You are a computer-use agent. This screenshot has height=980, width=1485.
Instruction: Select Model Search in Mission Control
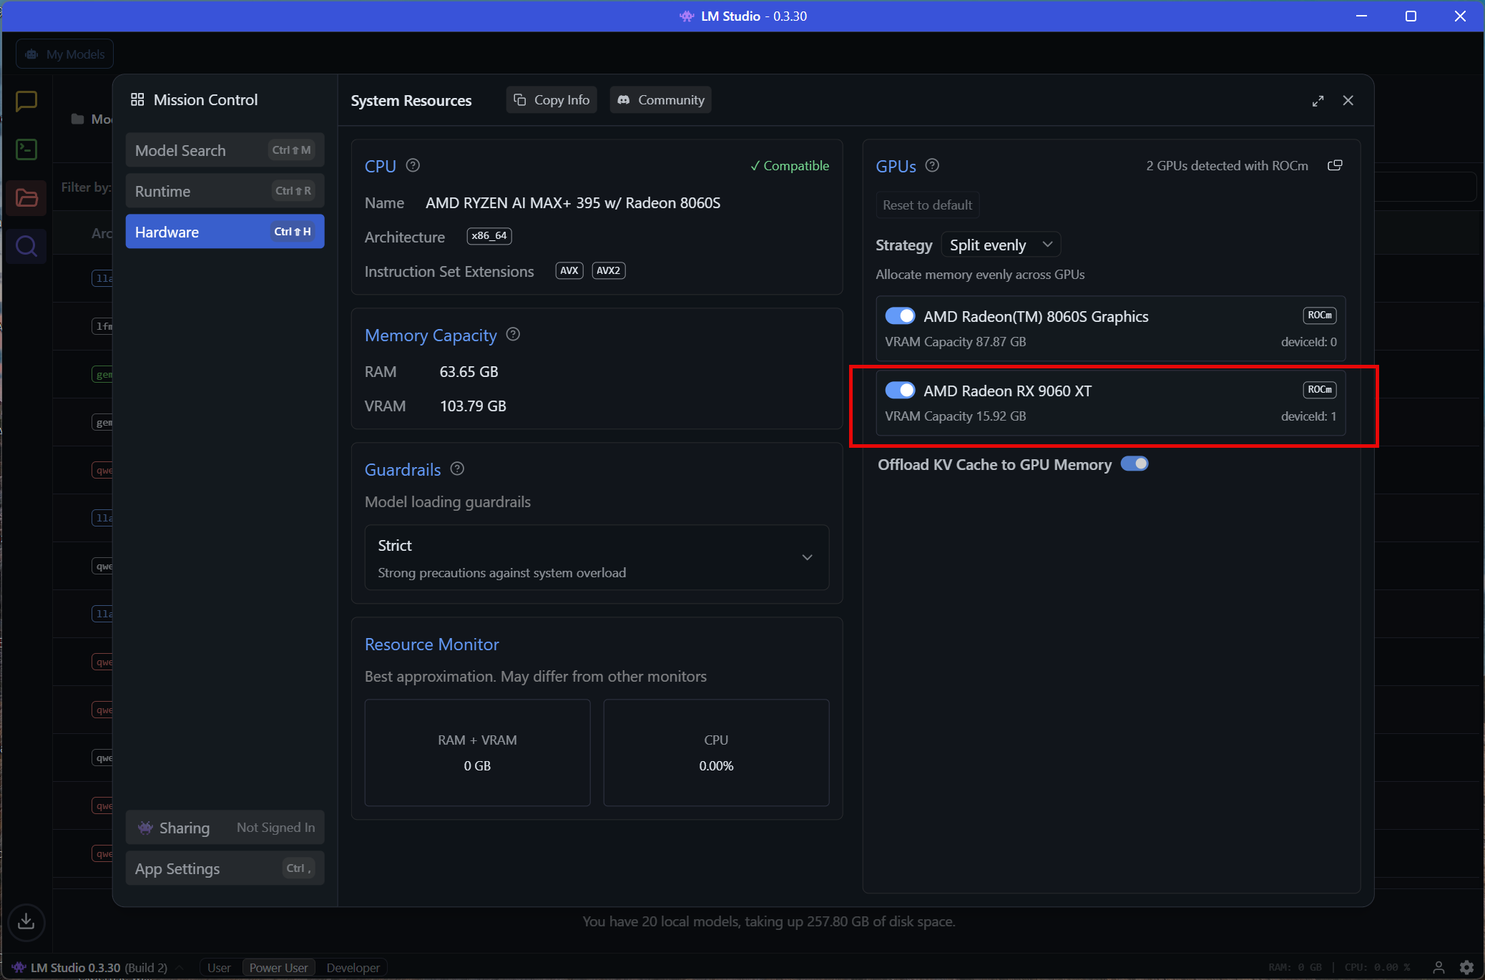click(x=225, y=150)
